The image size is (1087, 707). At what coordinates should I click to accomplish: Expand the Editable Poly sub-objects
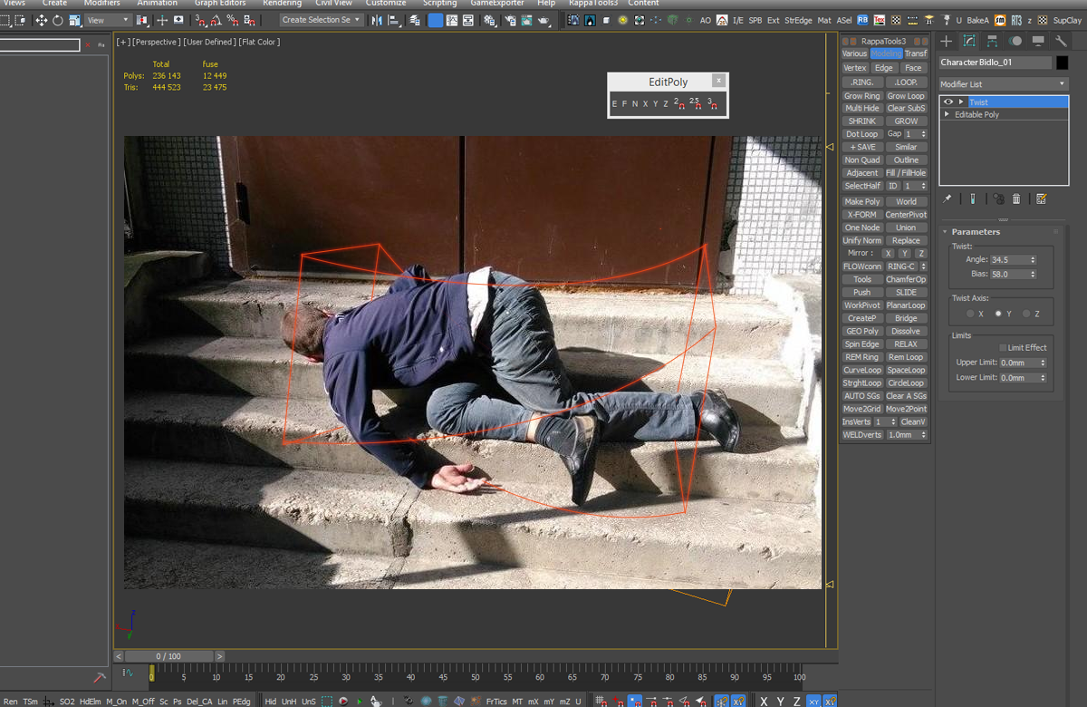[948, 115]
